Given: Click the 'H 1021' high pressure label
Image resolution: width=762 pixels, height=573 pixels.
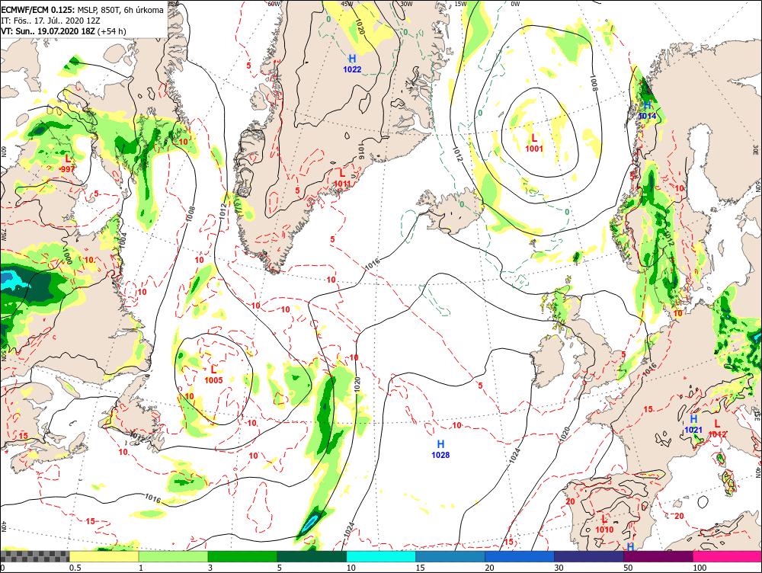Looking at the screenshot, I should click(x=693, y=424).
